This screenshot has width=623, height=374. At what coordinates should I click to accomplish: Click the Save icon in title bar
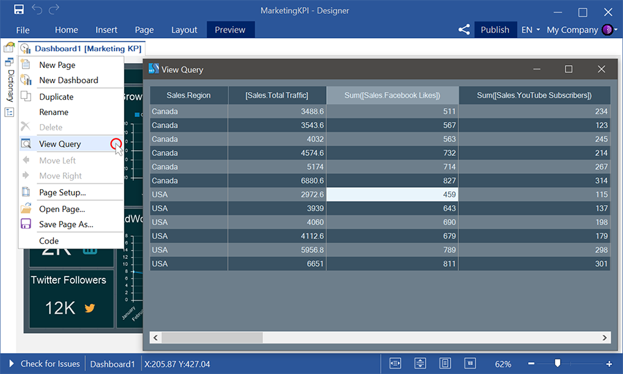(x=19, y=10)
